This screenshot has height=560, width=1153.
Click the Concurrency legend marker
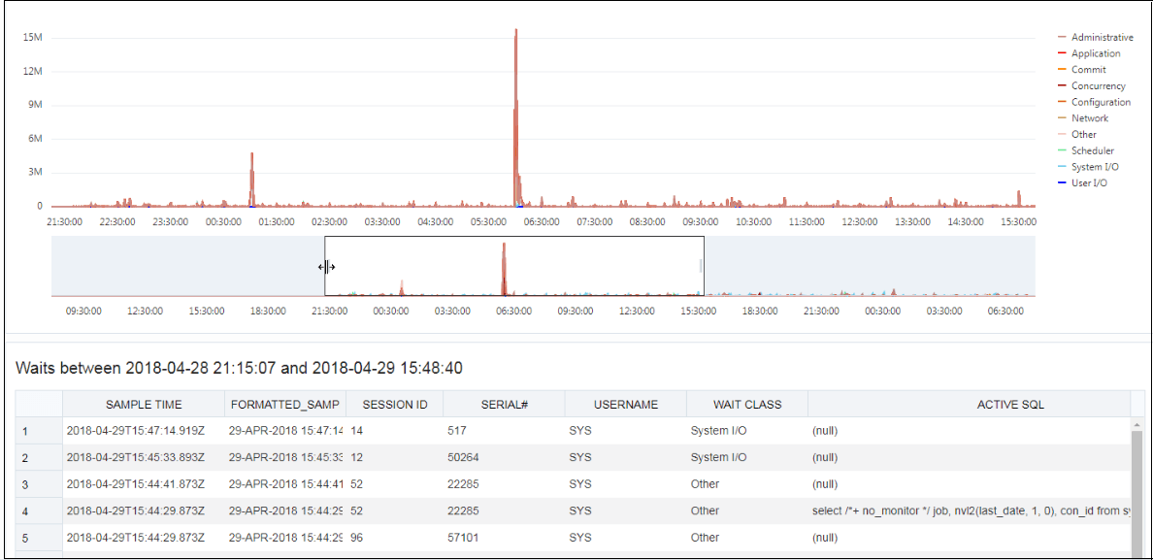(1060, 85)
